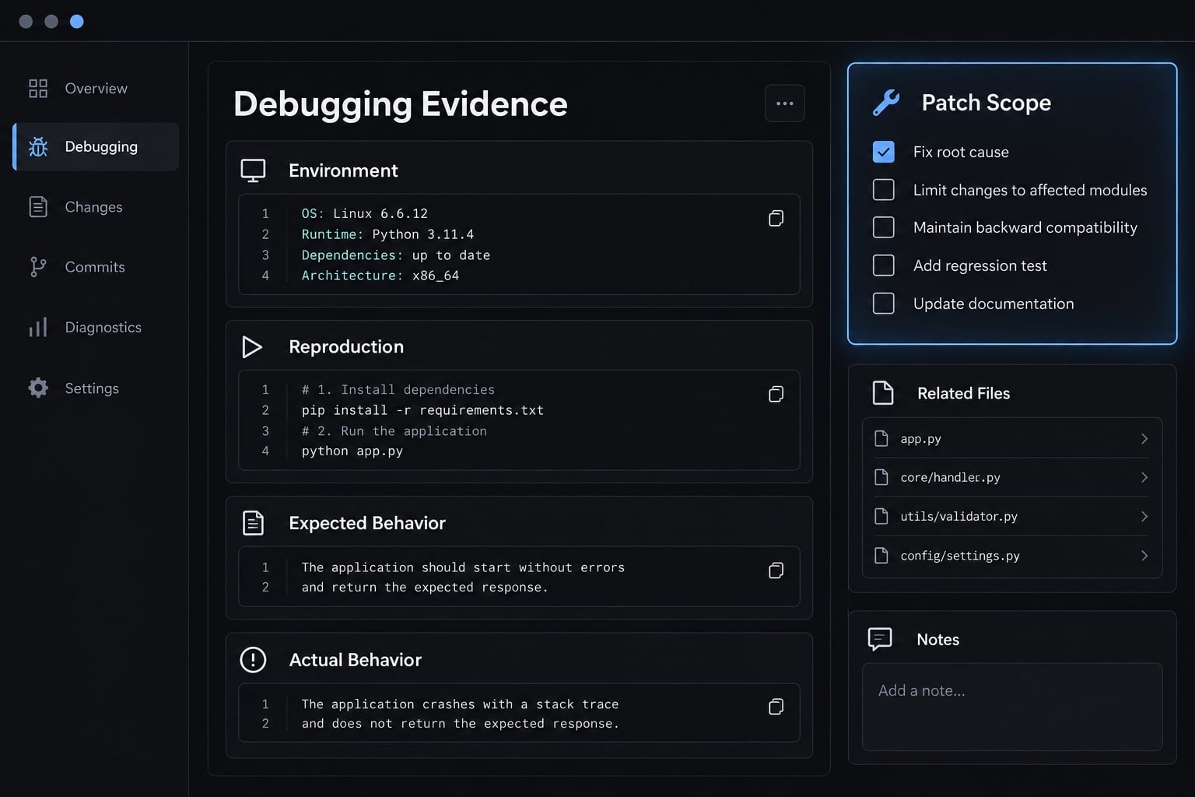Click the file icon beside app.py
This screenshot has height=797, width=1195.
(881, 439)
